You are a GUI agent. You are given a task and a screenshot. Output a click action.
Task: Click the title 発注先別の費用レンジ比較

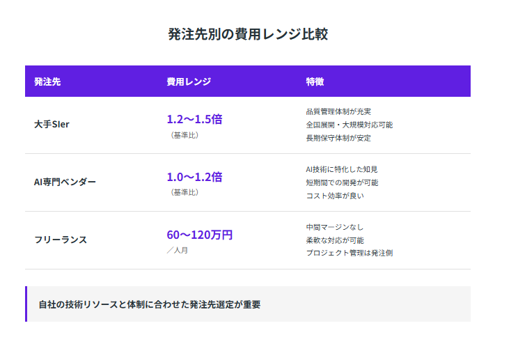(x=248, y=34)
